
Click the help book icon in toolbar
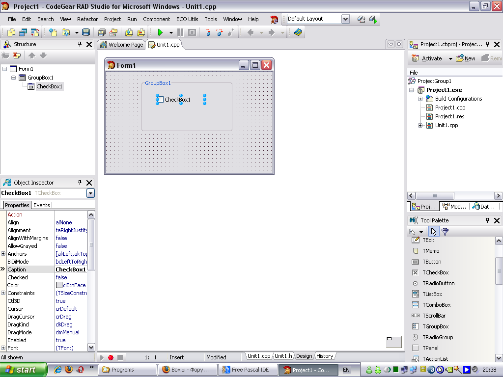(298, 32)
